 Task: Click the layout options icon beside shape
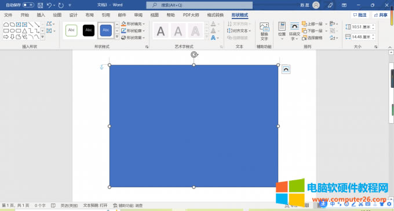(x=286, y=69)
